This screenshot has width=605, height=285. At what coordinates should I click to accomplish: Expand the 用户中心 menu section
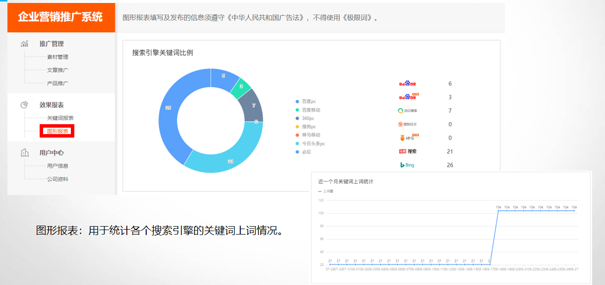[52, 153]
